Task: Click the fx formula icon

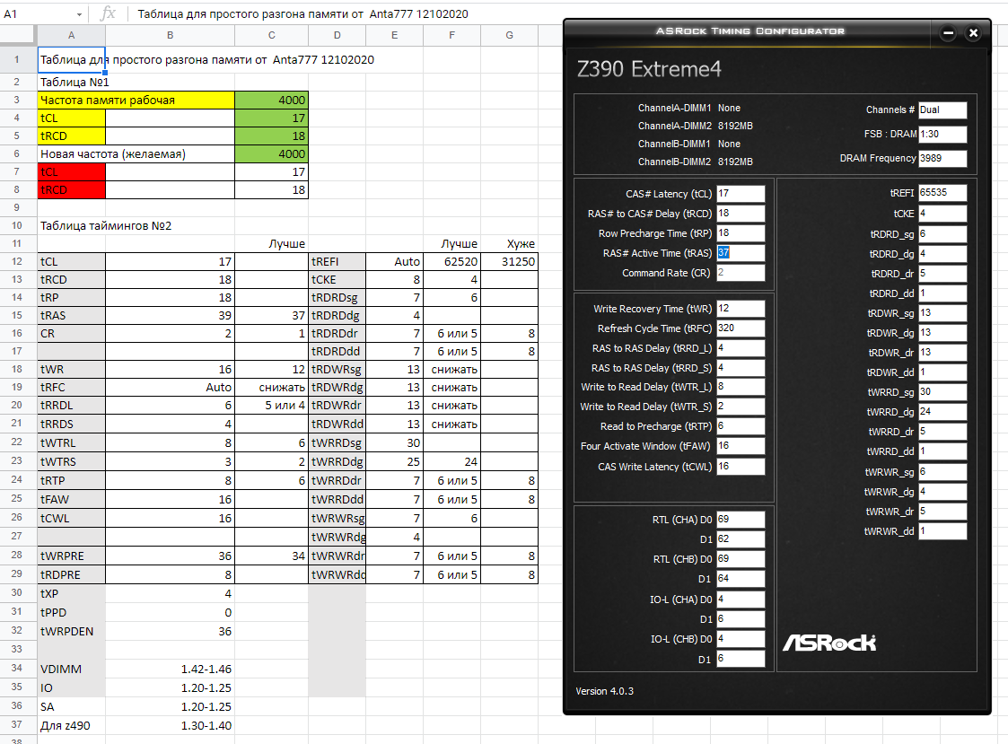Action: click(x=108, y=13)
